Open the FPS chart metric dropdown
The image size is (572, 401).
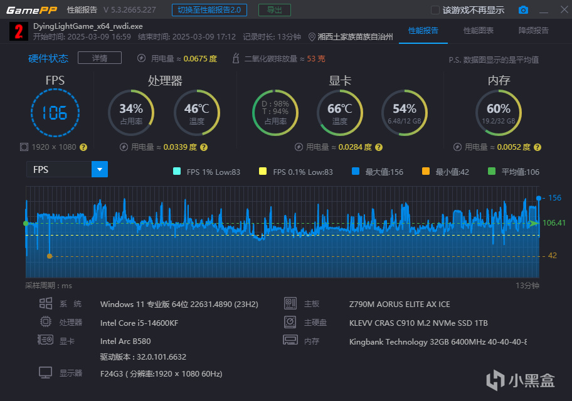(100, 170)
